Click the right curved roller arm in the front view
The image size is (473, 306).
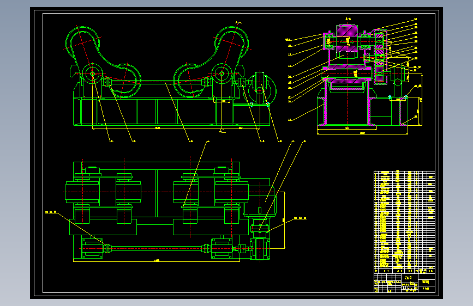[211, 62]
